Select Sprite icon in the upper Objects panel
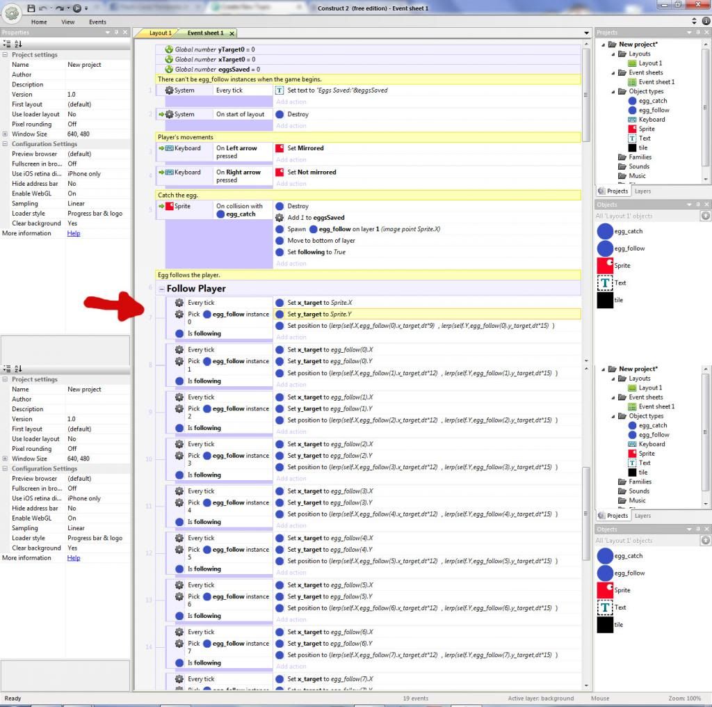Viewport: 712px width, 707px height. click(x=605, y=265)
